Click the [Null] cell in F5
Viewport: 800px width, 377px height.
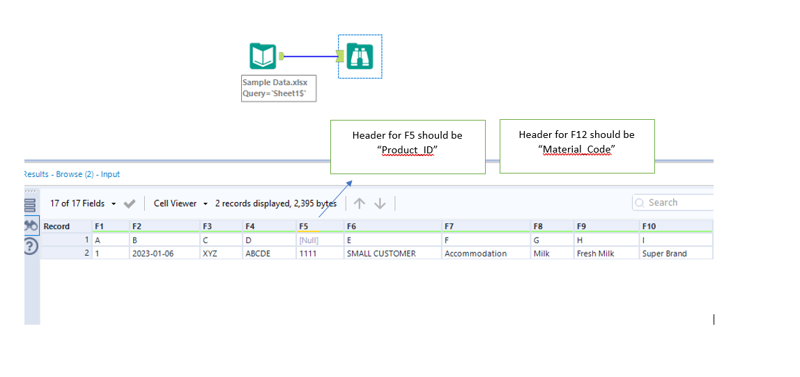click(320, 240)
